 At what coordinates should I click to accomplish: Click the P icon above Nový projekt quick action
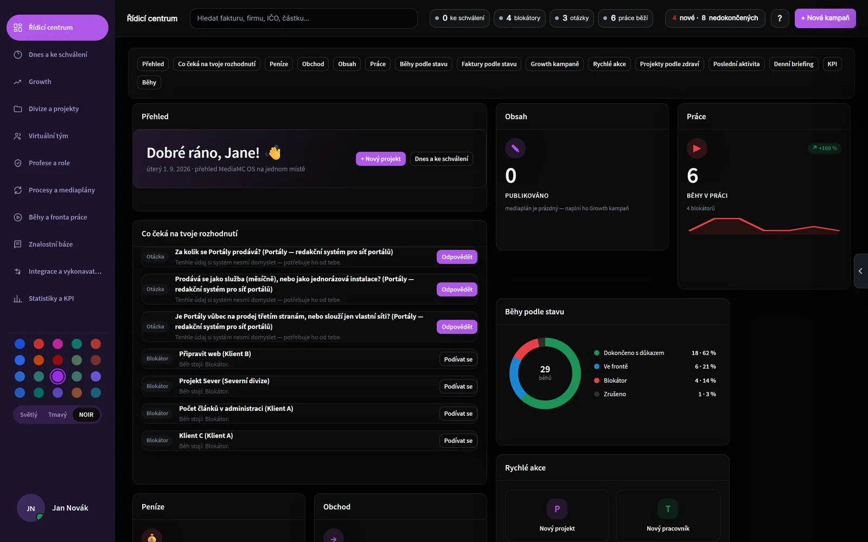coord(557,509)
